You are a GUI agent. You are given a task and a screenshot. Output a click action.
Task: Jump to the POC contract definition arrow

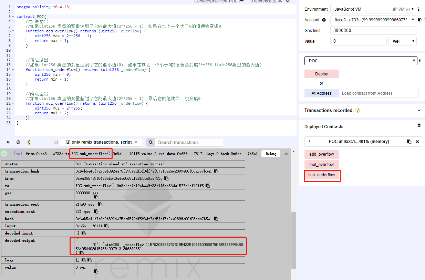[241, 1]
